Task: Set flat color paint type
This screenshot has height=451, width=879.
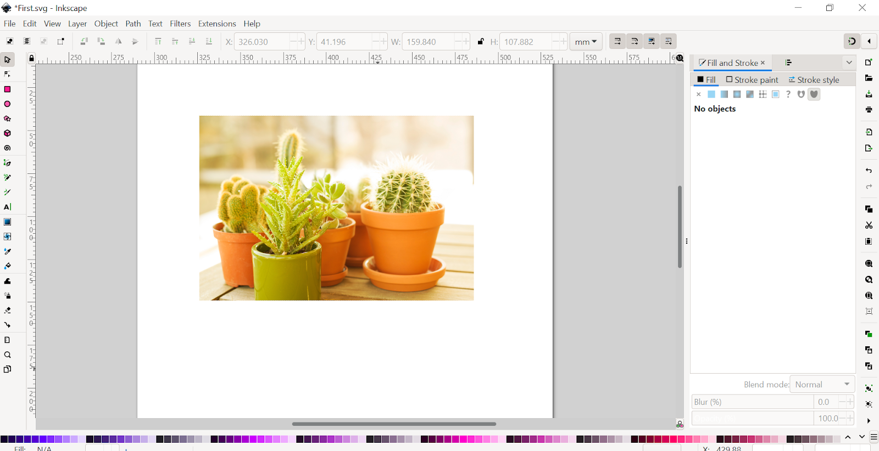Action: point(711,94)
